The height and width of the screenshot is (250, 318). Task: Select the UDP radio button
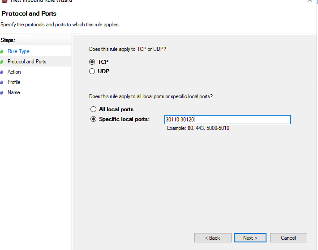pos(92,71)
